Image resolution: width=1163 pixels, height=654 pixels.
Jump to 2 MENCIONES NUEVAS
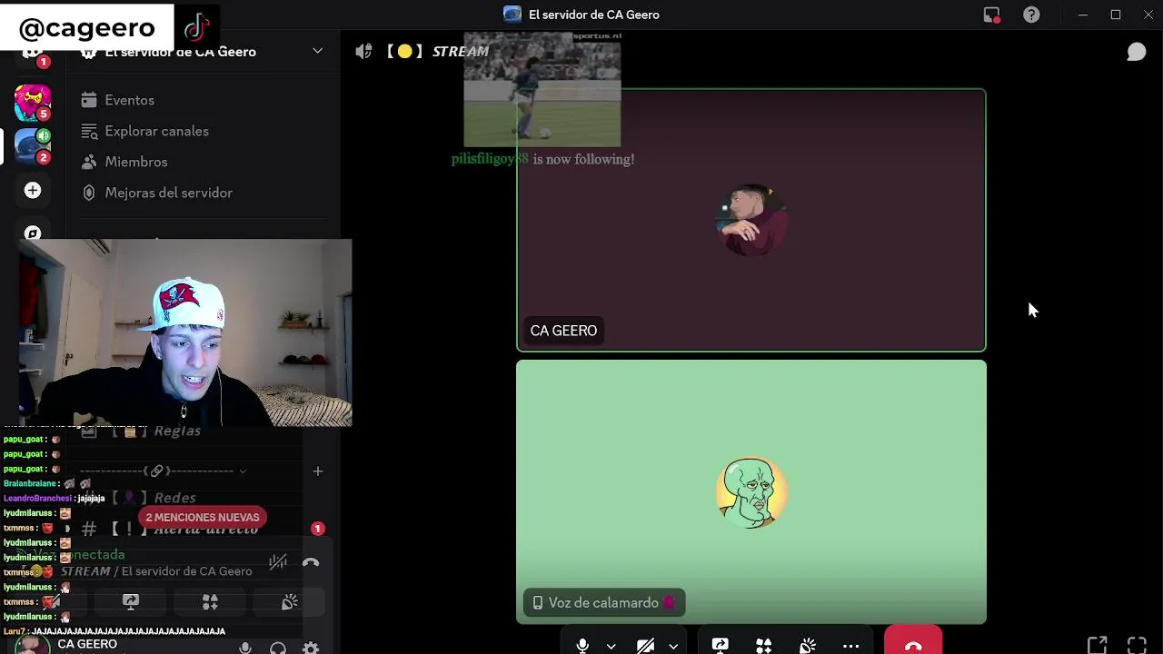coord(203,517)
